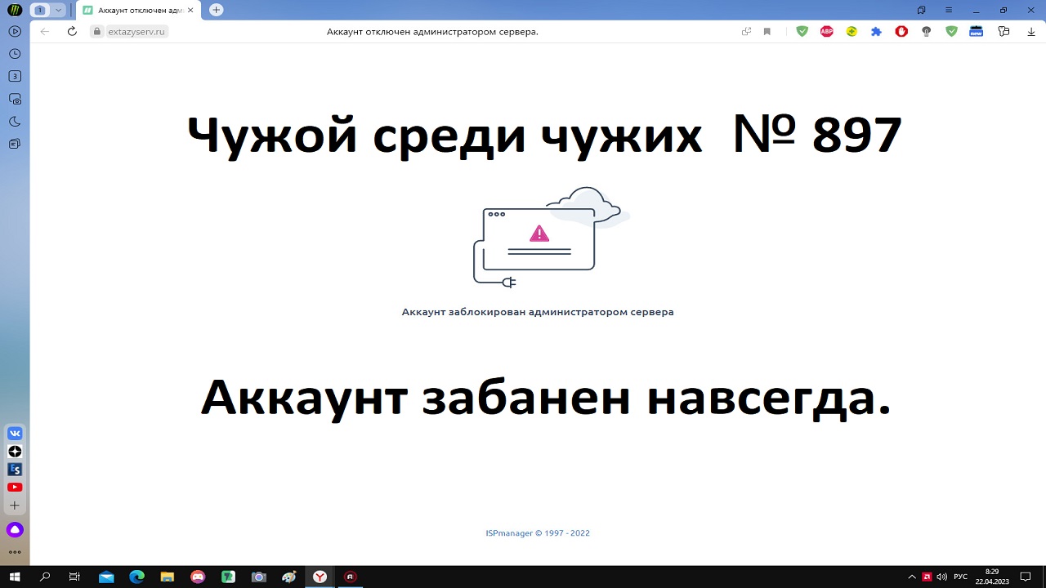Open the YouTube shortcut in sidebar
1046x588 pixels.
click(x=15, y=488)
